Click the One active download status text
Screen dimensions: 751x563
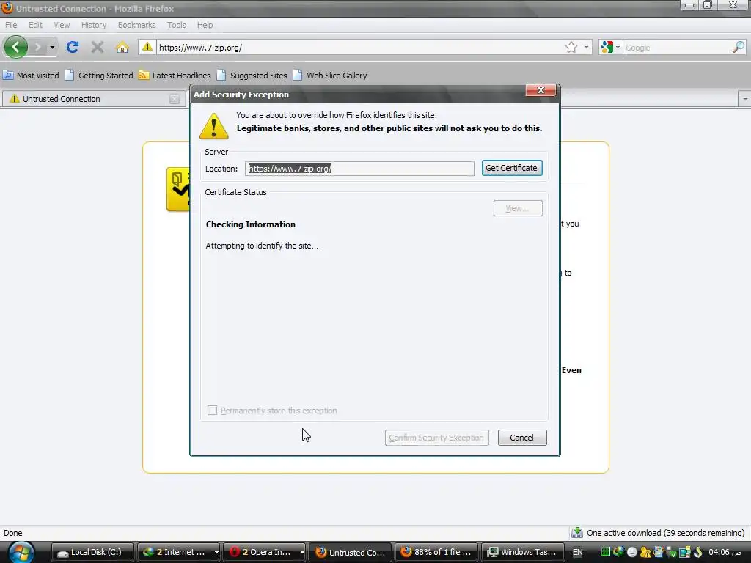coord(665,533)
